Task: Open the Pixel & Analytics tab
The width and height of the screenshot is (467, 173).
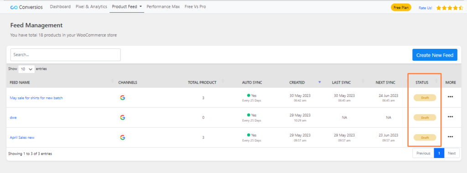Action: (91, 6)
